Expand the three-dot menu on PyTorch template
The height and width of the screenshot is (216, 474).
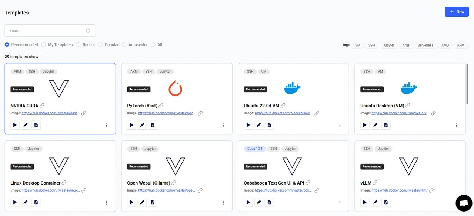[x=223, y=126]
